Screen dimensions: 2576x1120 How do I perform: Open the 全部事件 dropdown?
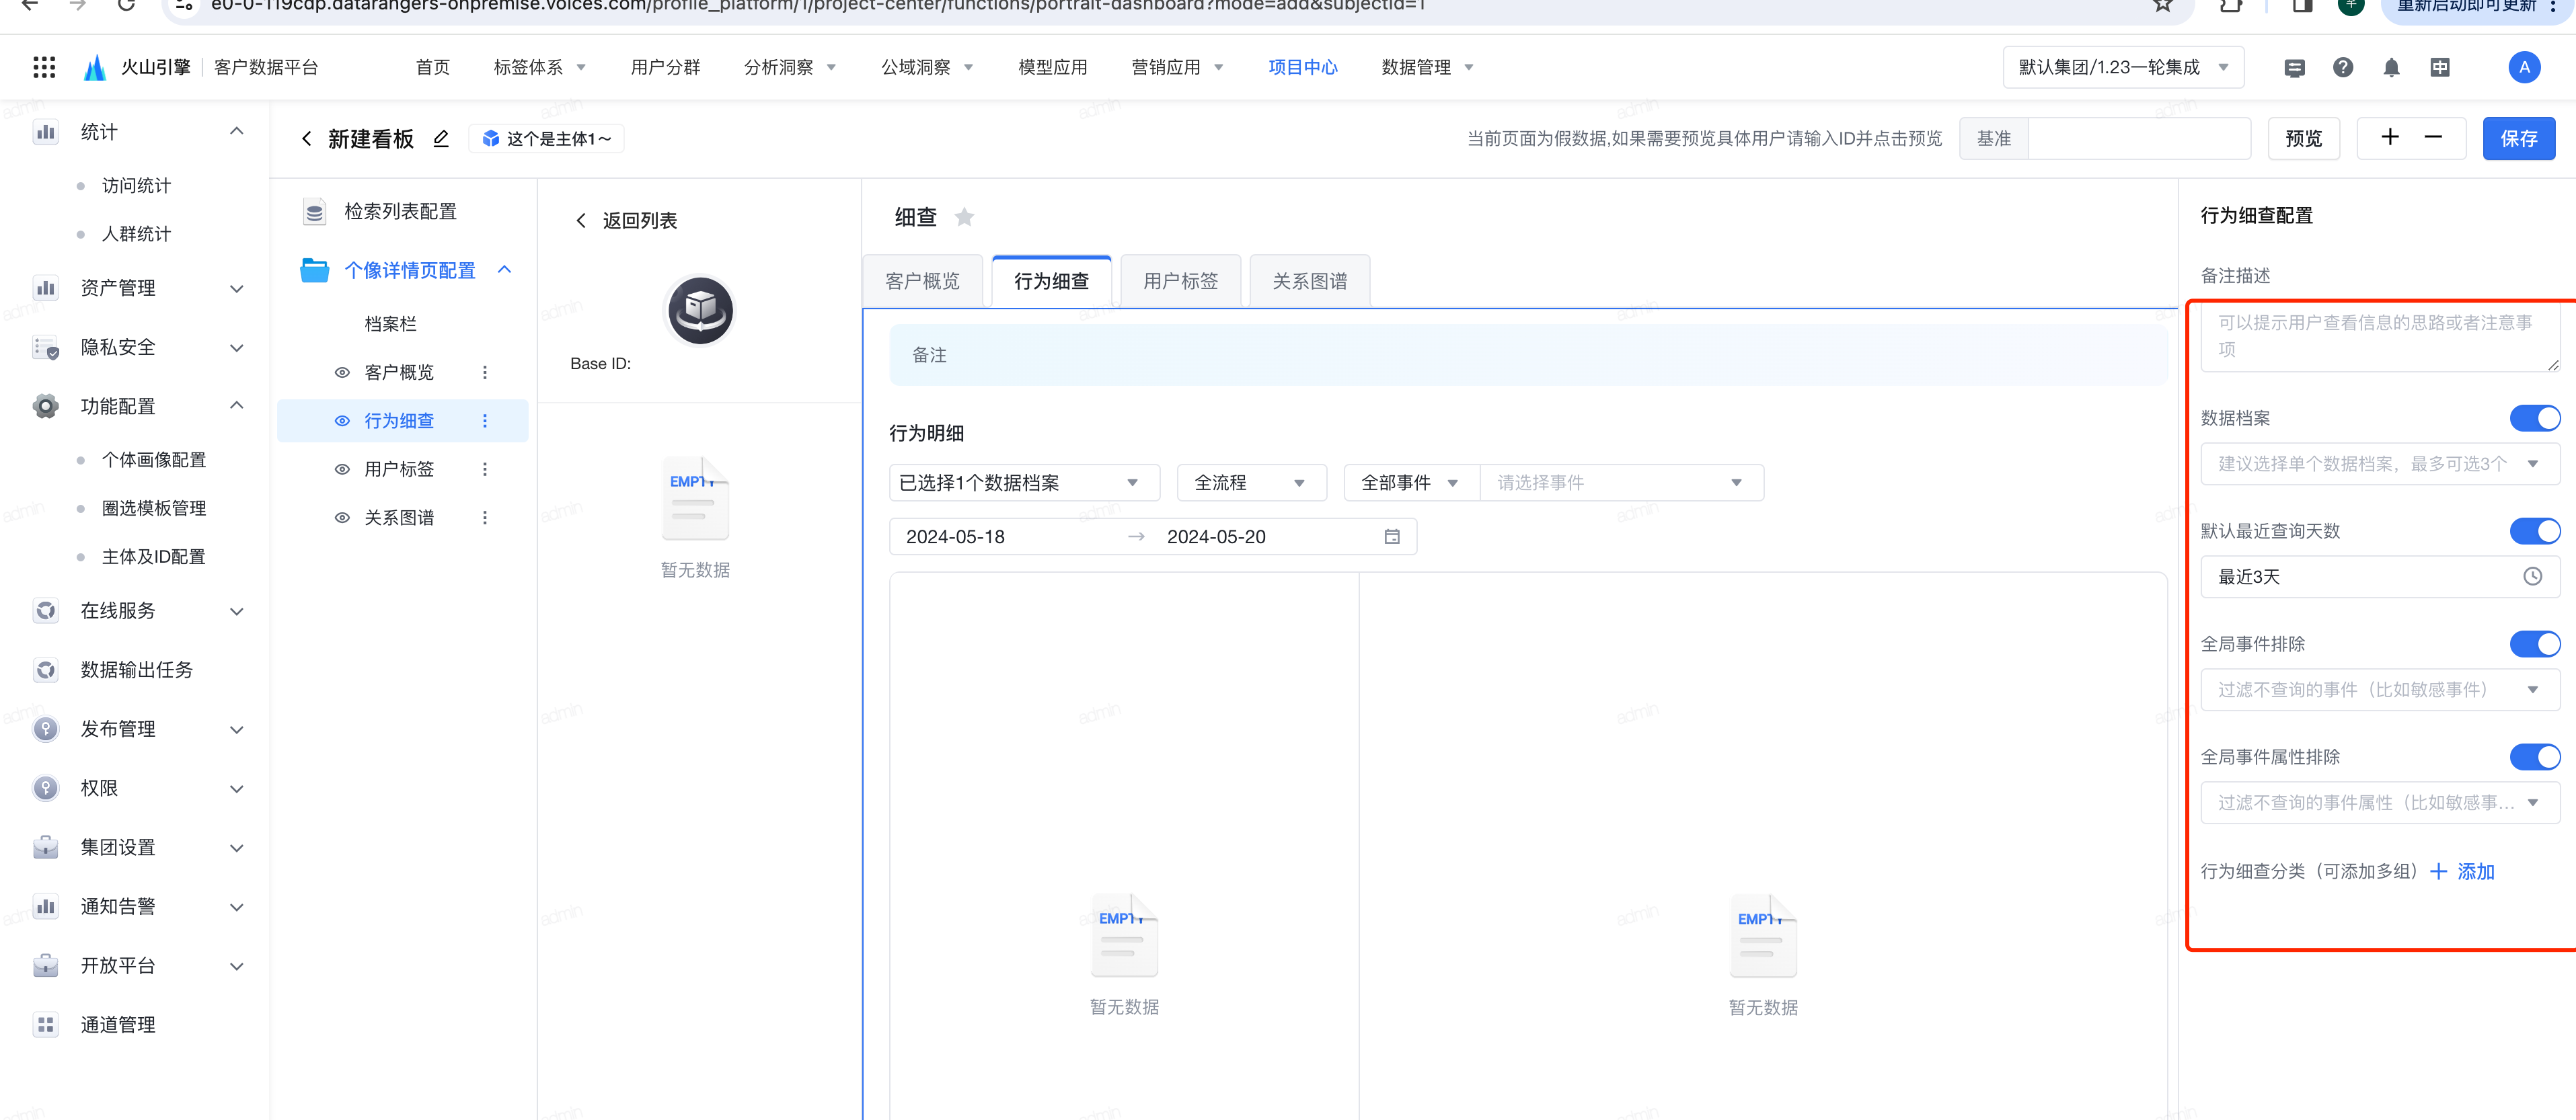[1411, 483]
